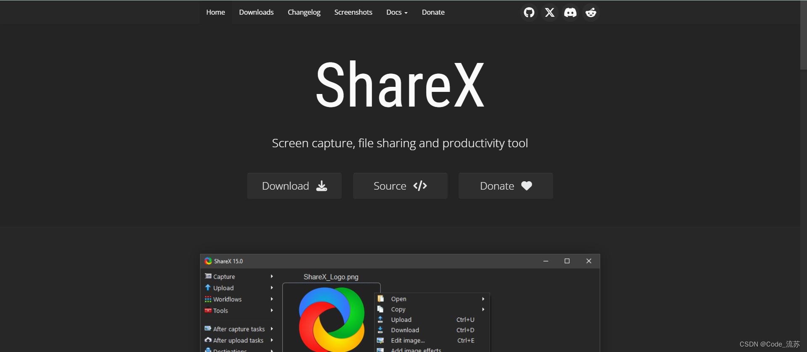The height and width of the screenshot is (352, 807).
Task: Open the Discord icon link
Action: (570, 13)
